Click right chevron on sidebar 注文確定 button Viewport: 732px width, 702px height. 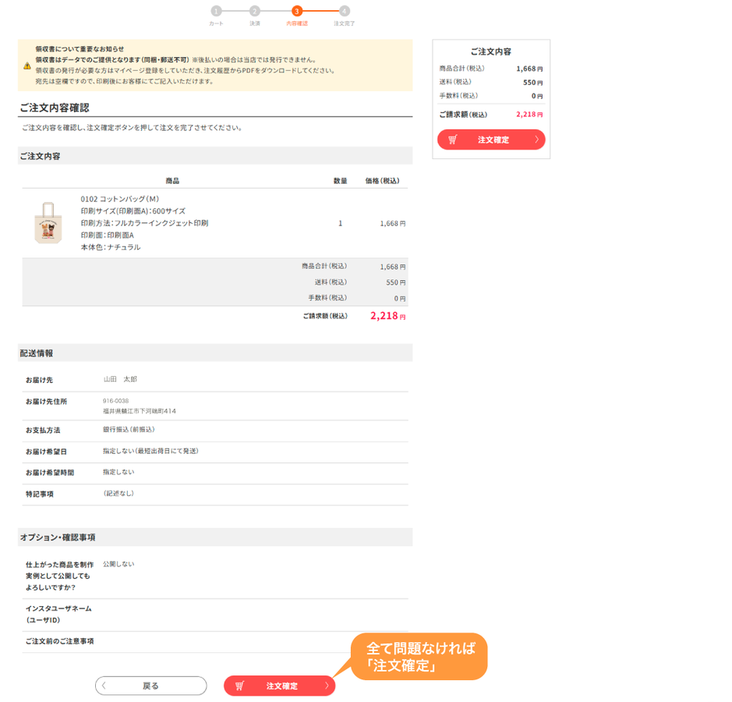pyautogui.click(x=536, y=140)
